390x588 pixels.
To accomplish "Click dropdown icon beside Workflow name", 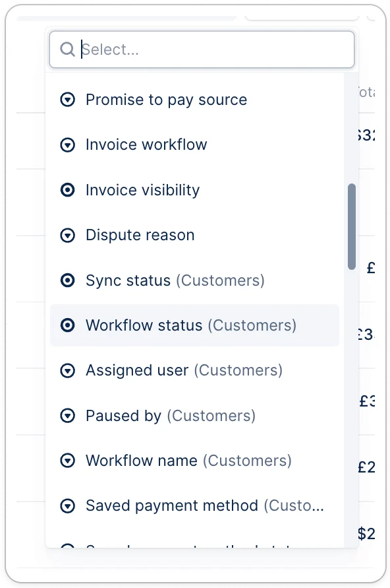I will click(x=67, y=461).
